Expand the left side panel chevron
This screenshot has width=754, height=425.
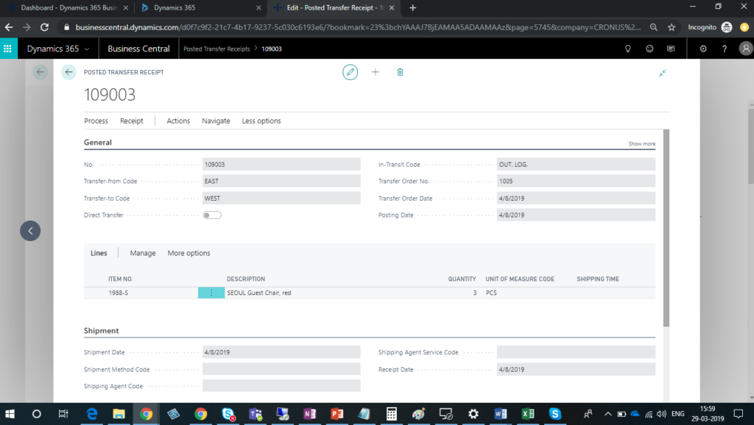pyautogui.click(x=30, y=230)
